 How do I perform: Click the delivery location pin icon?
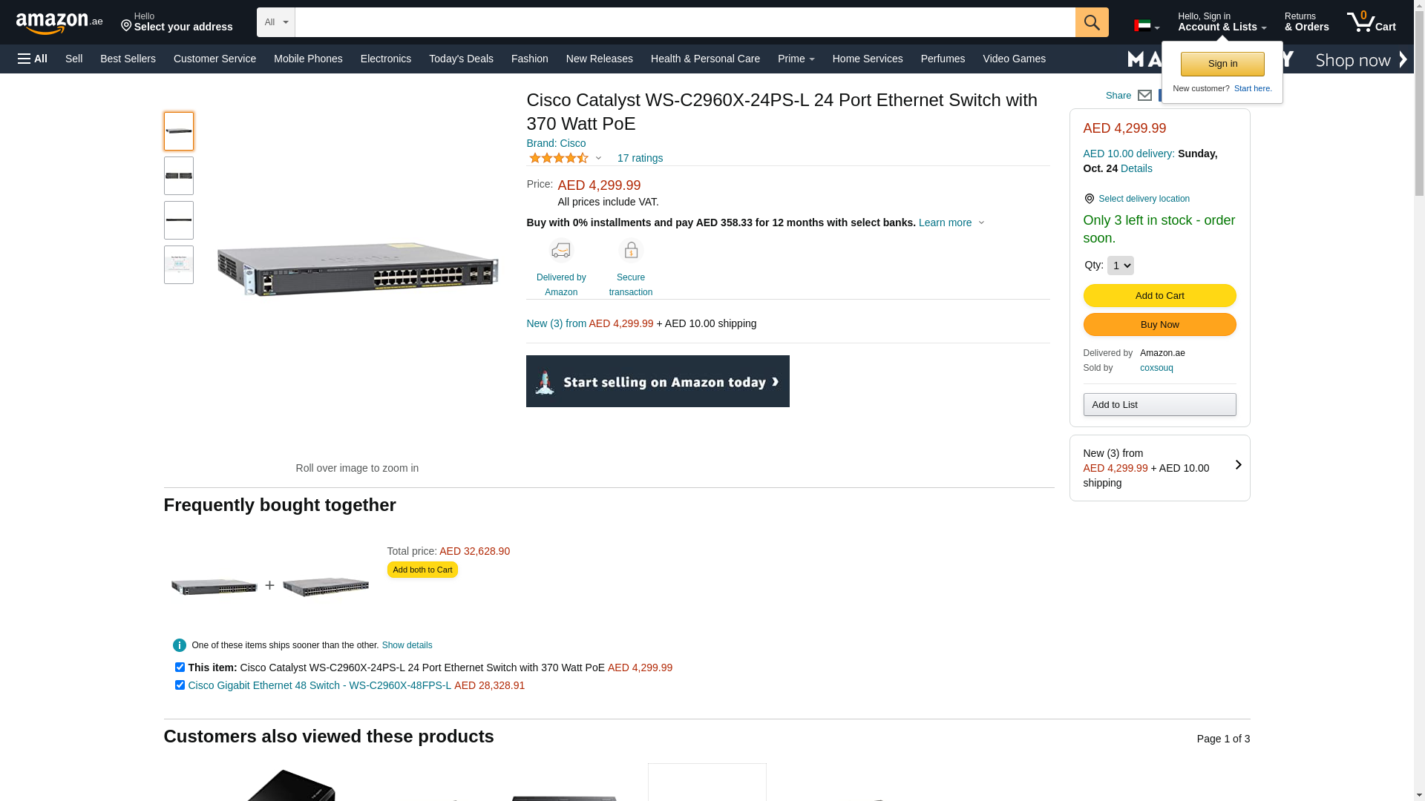[1089, 199]
